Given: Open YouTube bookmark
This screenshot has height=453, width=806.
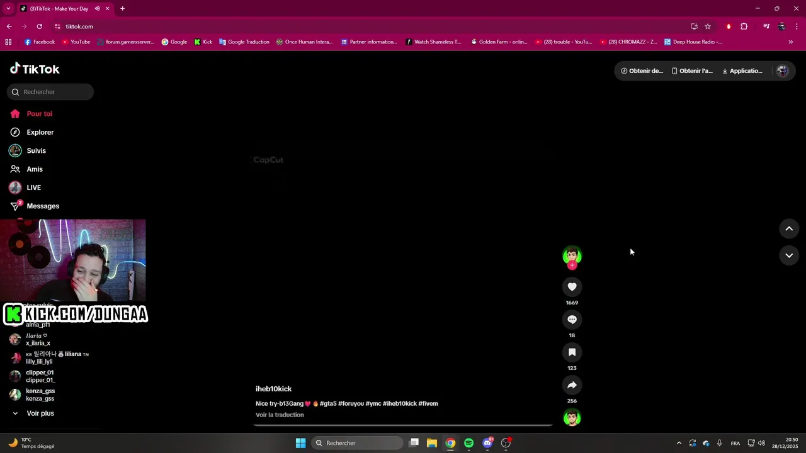Looking at the screenshot, I should pyautogui.click(x=76, y=42).
